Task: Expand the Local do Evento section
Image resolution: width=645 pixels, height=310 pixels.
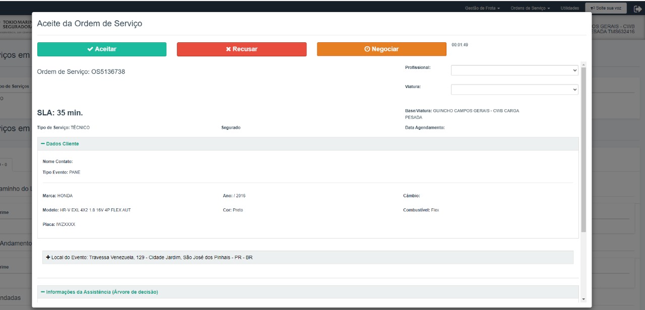Action: [308, 257]
